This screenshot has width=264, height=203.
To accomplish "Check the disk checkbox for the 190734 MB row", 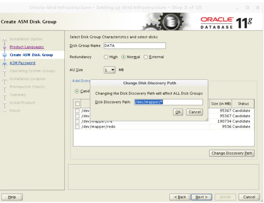I will tap(77, 121).
